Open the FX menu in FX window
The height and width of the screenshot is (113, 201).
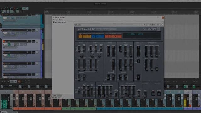pos(53,20)
